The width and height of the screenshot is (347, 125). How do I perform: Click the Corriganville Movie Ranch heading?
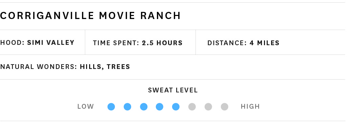coord(90,16)
